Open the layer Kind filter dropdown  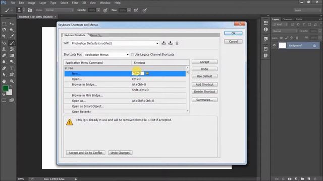click(x=280, y=25)
